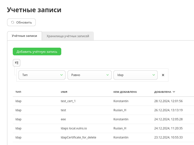Click Konstantin in the eee row

[121, 119]
